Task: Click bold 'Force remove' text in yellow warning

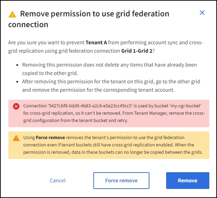Action: pos(47,138)
